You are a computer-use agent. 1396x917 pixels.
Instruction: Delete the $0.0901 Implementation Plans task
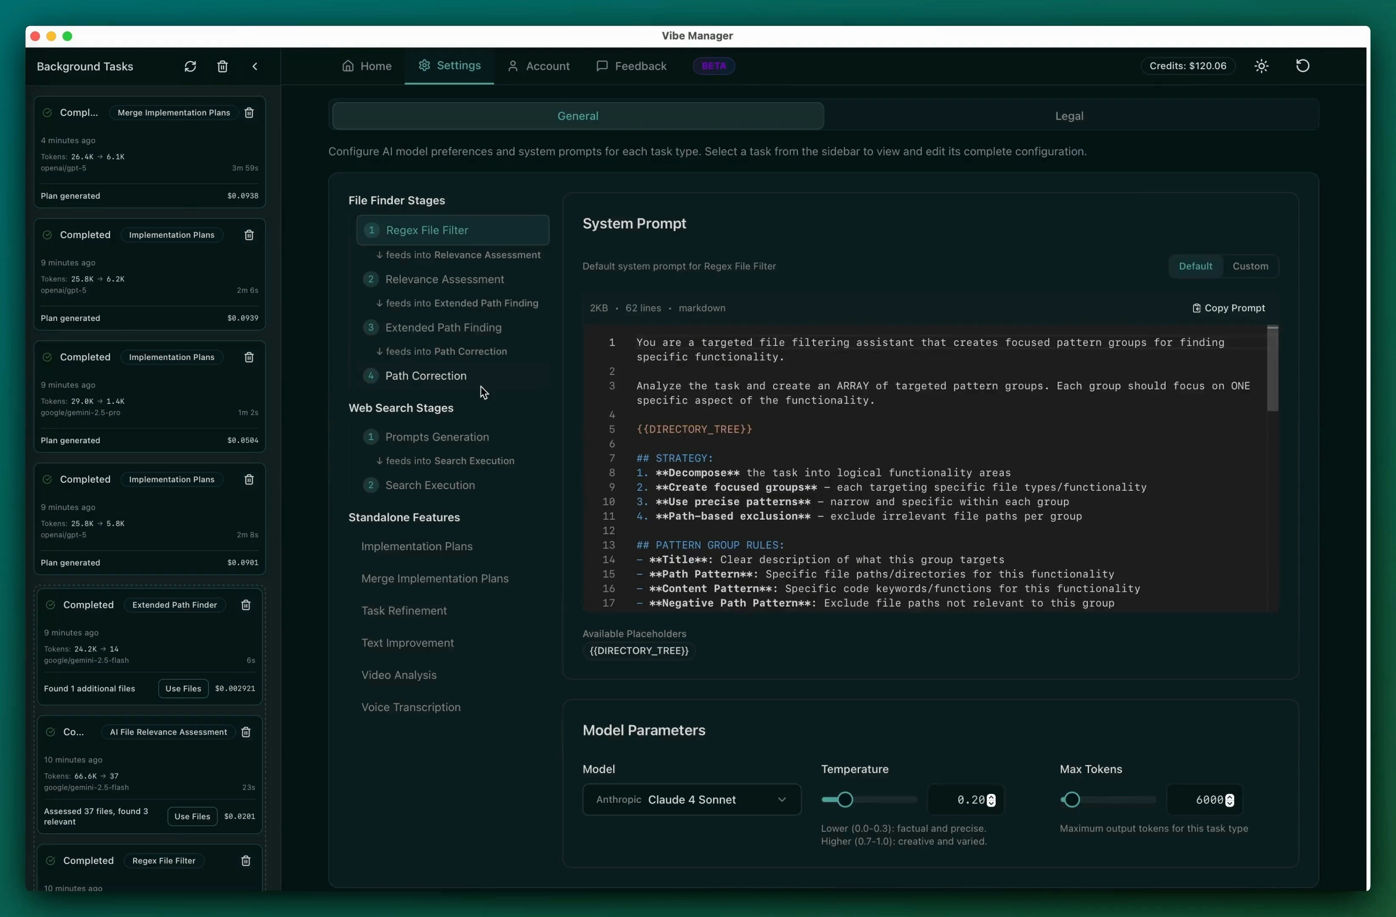(x=249, y=479)
